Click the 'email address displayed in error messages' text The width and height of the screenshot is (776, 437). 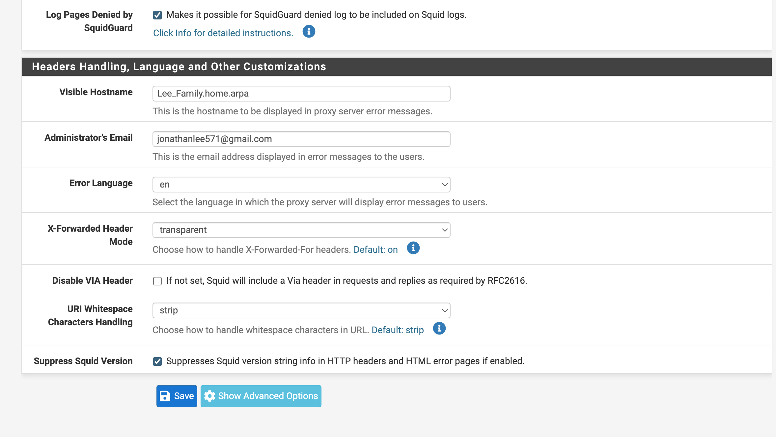tap(289, 157)
